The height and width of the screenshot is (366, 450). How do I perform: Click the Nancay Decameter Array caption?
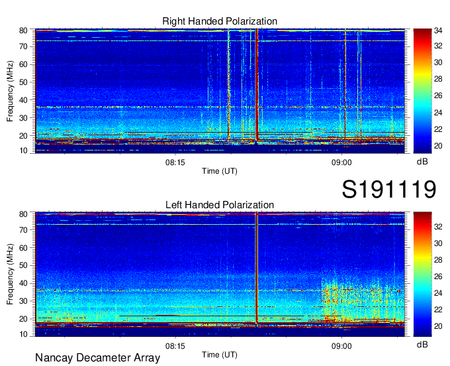click(97, 358)
